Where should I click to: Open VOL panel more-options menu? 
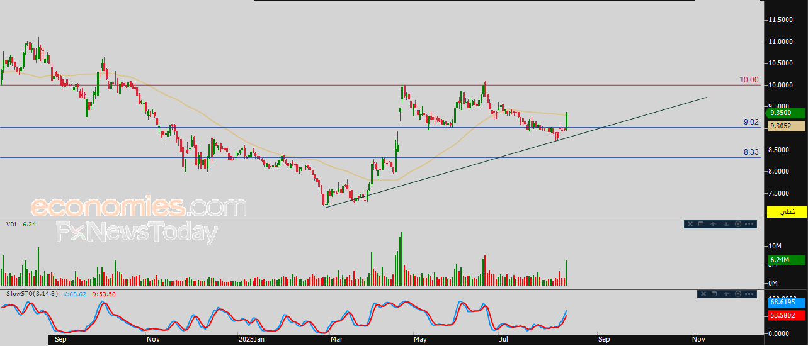click(x=749, y=224)
